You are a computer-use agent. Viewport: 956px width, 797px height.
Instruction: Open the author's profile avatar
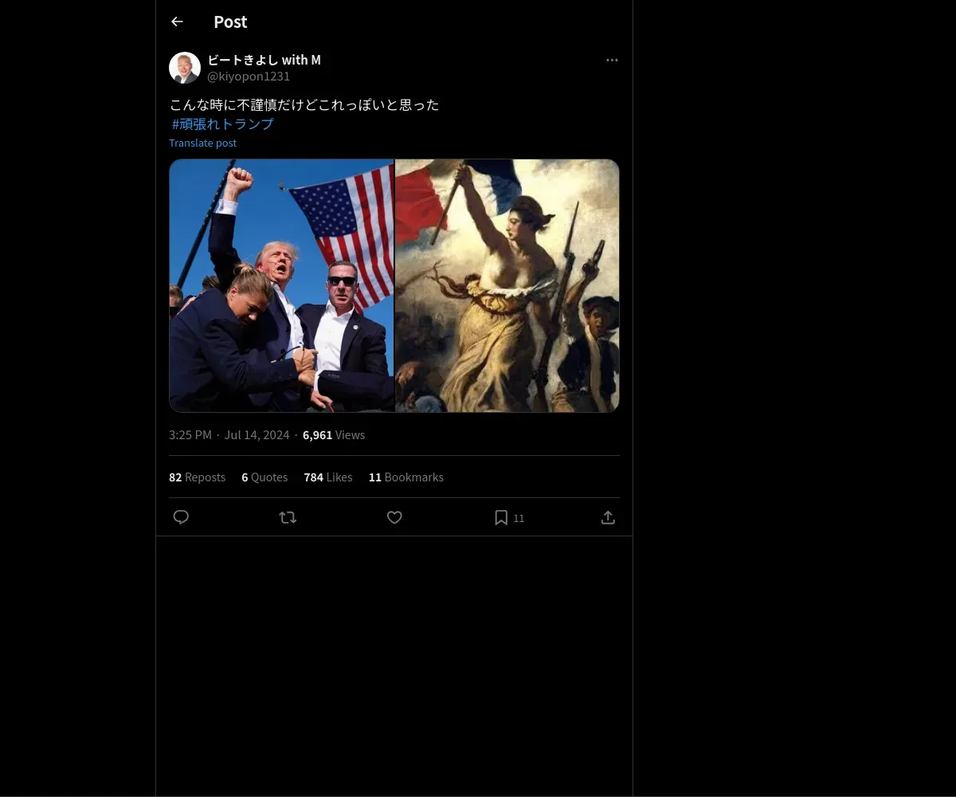coord(185,68)
